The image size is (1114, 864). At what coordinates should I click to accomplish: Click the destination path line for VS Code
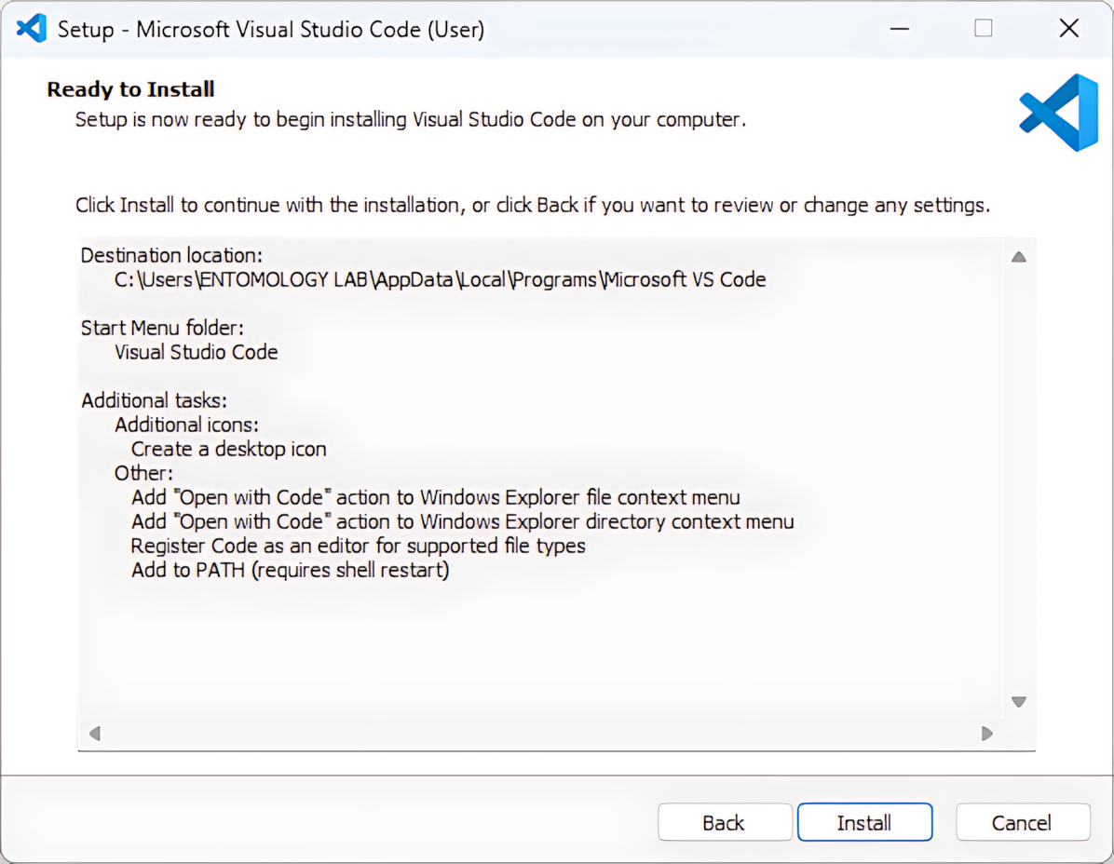click(440, 279)
